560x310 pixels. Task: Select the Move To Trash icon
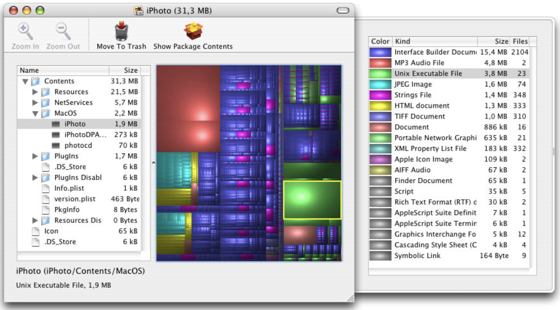coord(121,32)
